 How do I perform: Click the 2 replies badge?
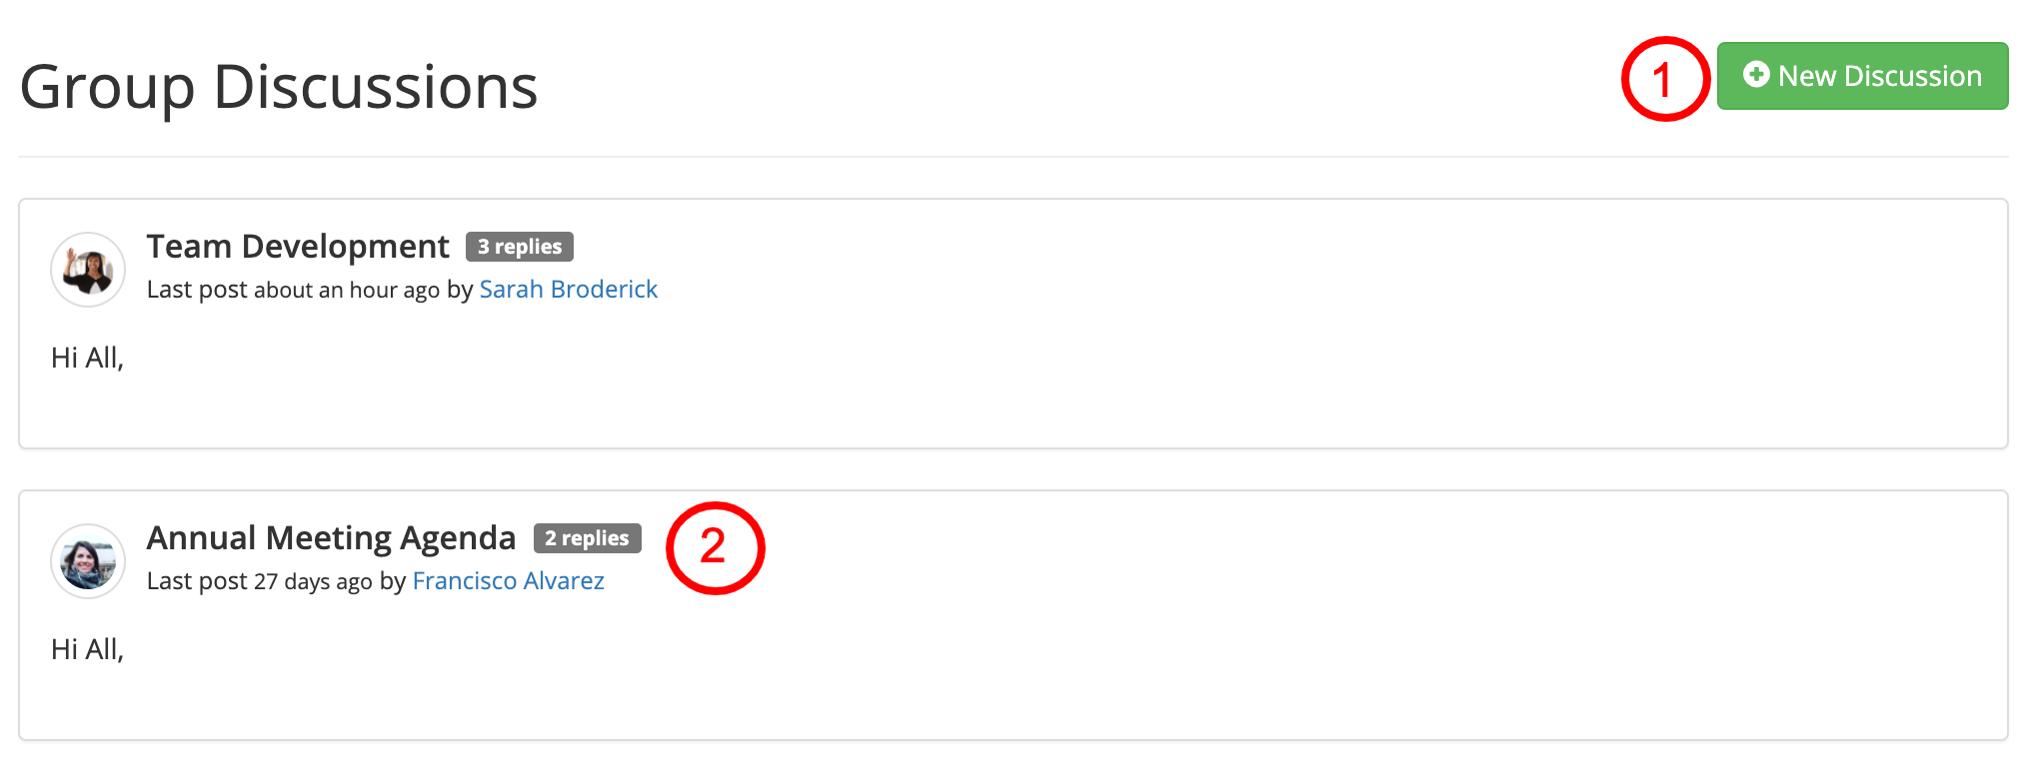[x=588, y=538]
